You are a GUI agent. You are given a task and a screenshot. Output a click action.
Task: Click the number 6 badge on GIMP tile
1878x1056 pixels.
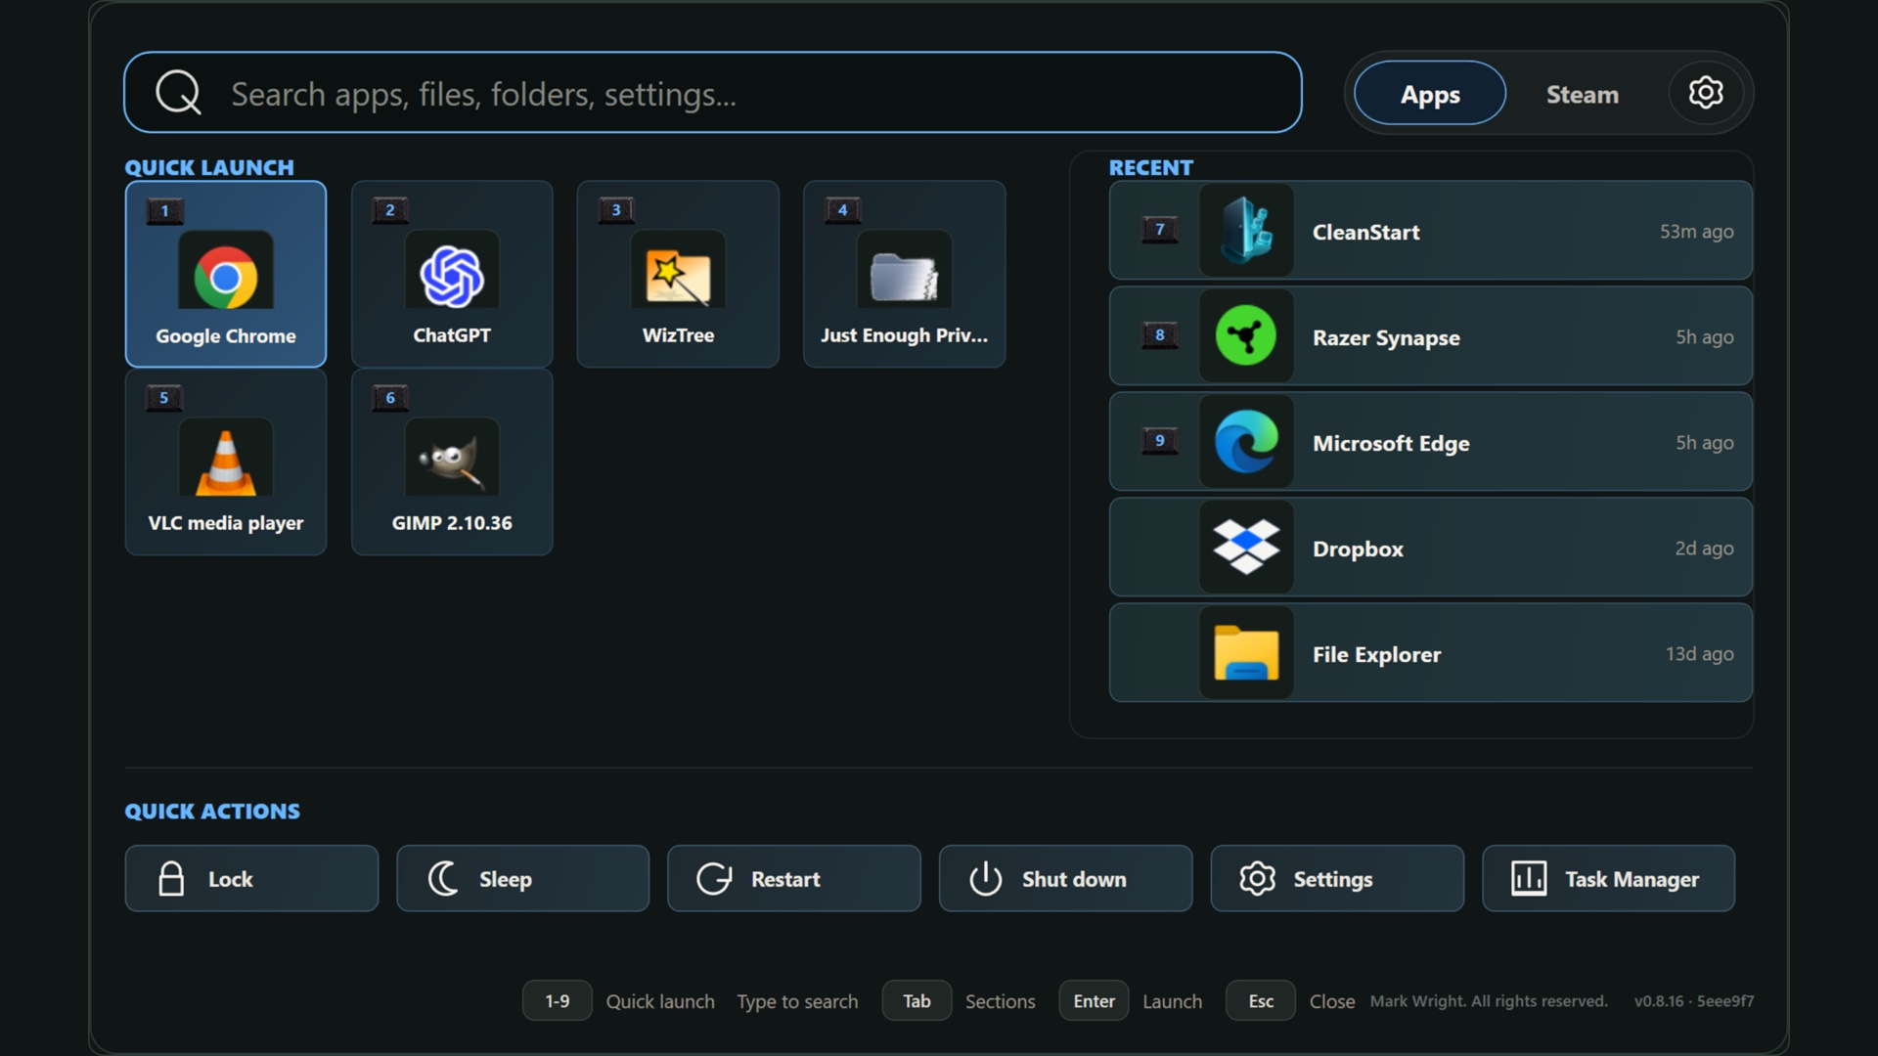tap(390, 398)
